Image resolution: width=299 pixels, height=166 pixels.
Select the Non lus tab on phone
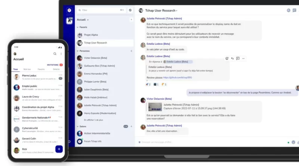27,69
